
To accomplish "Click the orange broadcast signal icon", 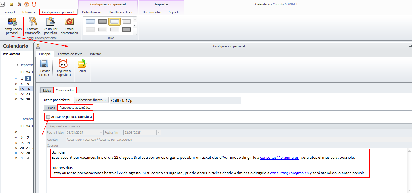I will click(x=27, y=4).
